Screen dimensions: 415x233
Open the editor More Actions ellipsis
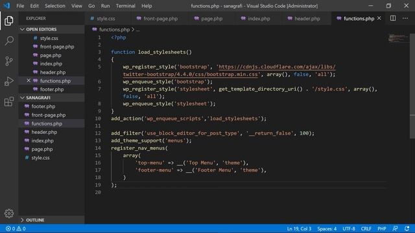(x=405, y=18)
